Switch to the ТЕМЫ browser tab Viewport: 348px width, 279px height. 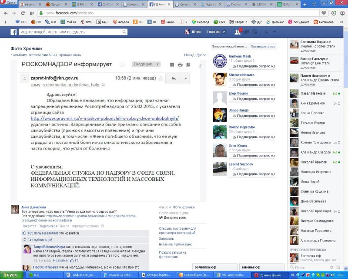(286, 4)
